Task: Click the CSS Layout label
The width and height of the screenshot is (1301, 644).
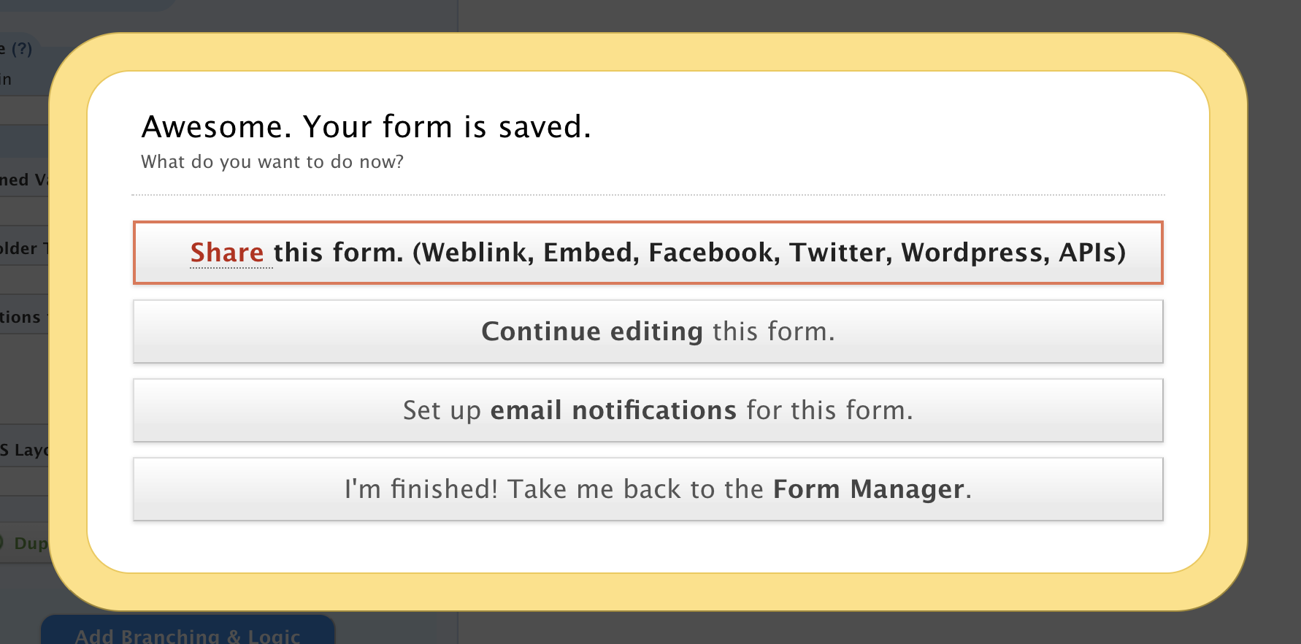Action: pyautogui.click(x=23, y=450)
